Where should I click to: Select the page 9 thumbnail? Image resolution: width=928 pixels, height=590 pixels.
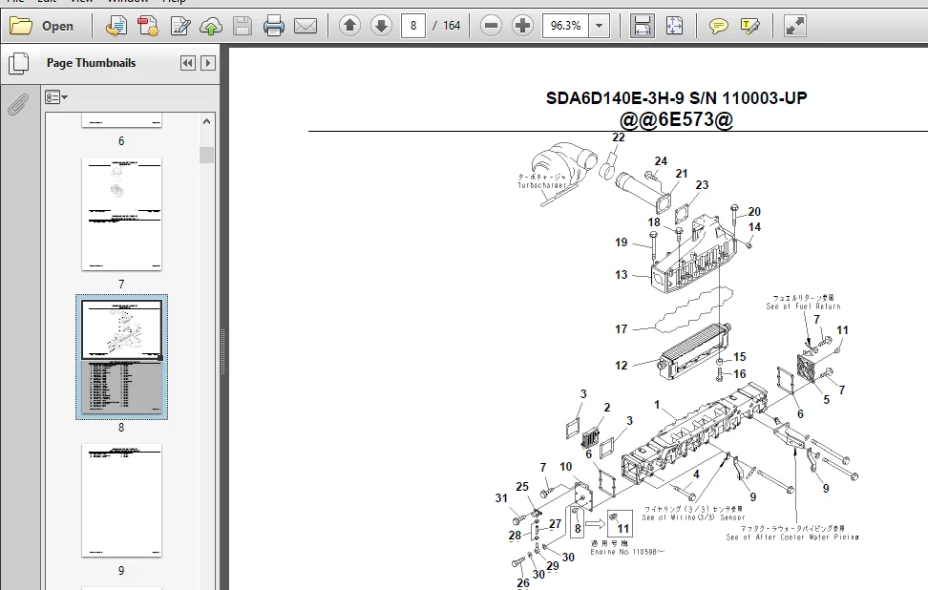click(121, 500)
